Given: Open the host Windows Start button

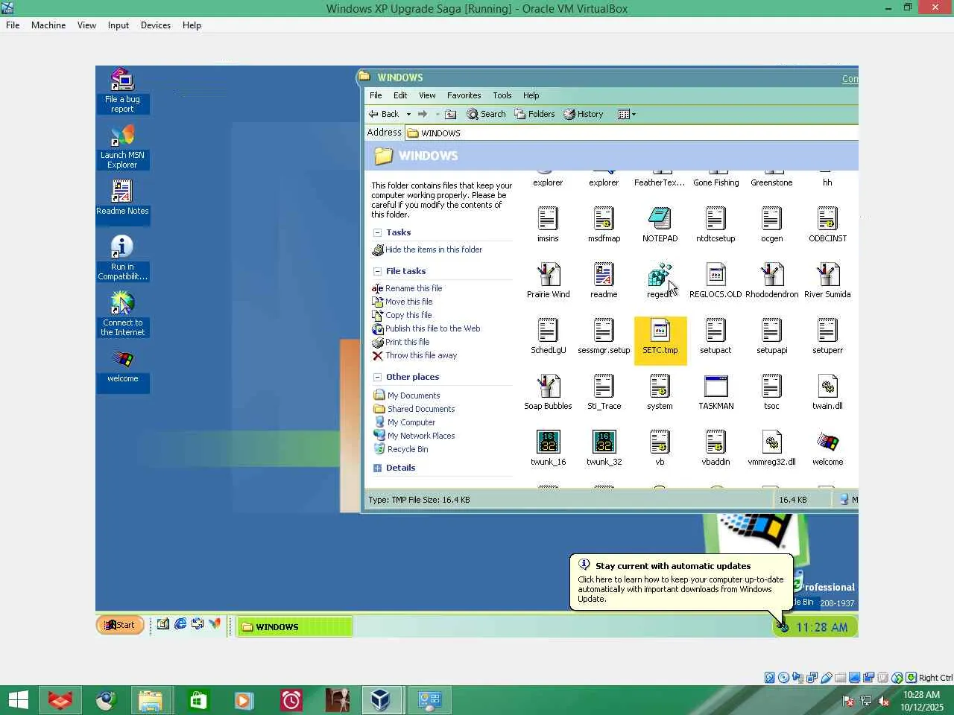Looking at the screenshot, I should click(x=19, y=700).
